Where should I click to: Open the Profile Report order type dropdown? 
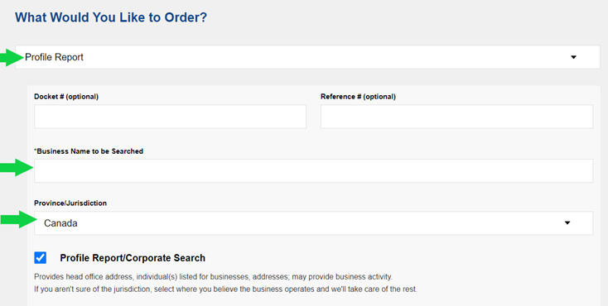(x=307, y=57)
